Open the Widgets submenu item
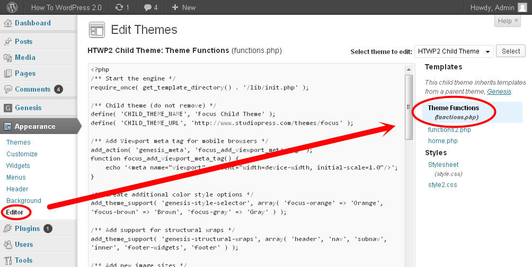The height and width of the screenshot is (267, 532). pos(18,166)
